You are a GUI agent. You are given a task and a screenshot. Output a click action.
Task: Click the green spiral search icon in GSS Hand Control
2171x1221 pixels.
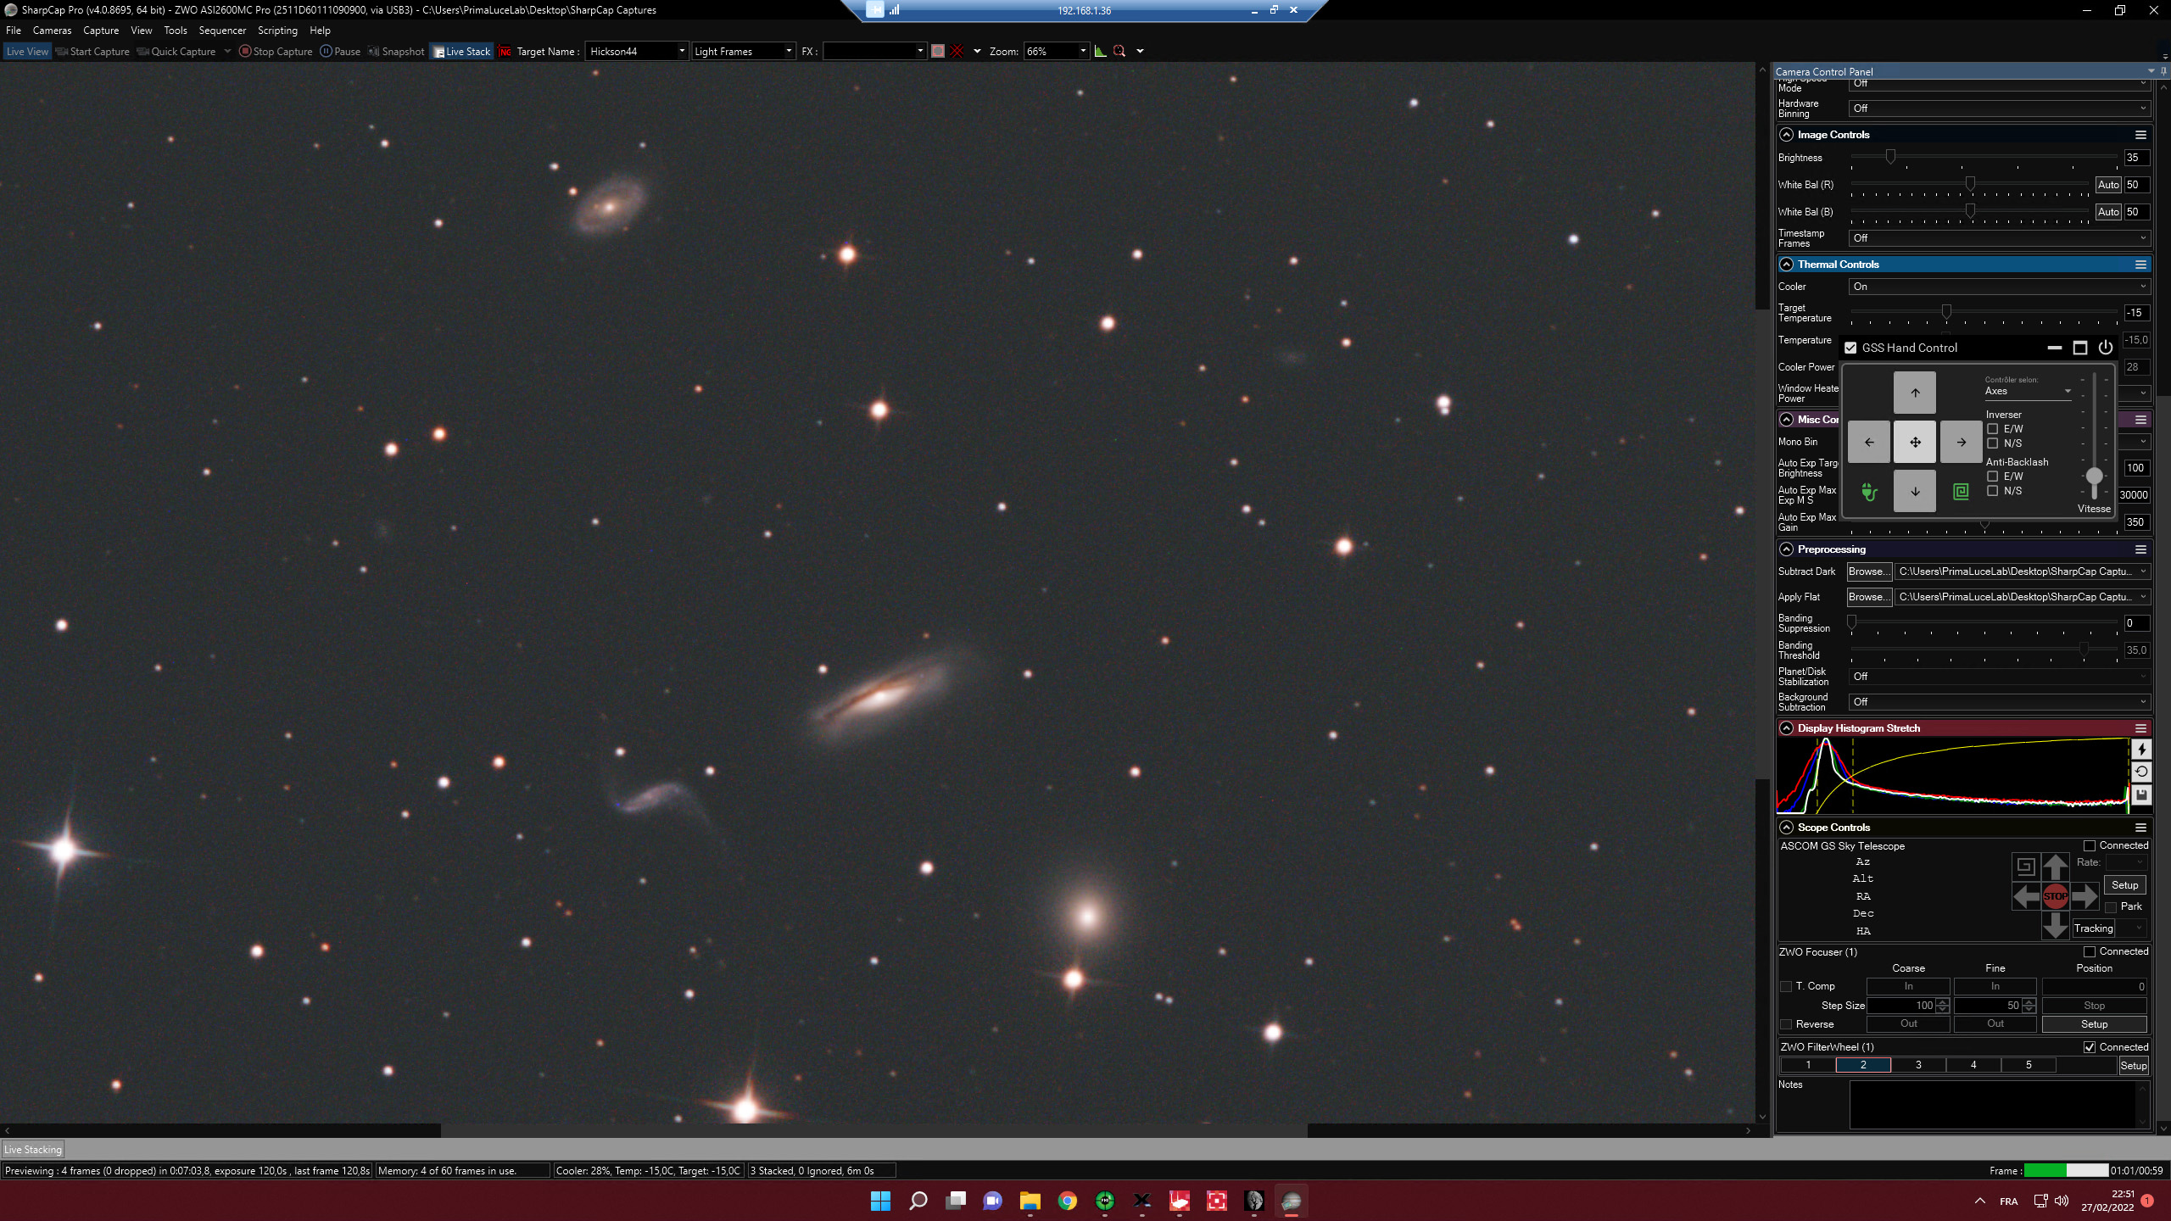(1961, 492)
